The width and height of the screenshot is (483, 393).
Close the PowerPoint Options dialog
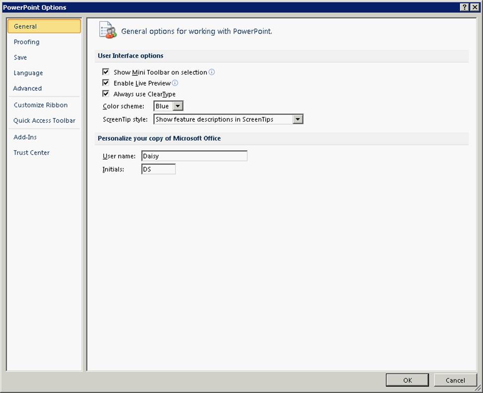(x=475, y=7)
